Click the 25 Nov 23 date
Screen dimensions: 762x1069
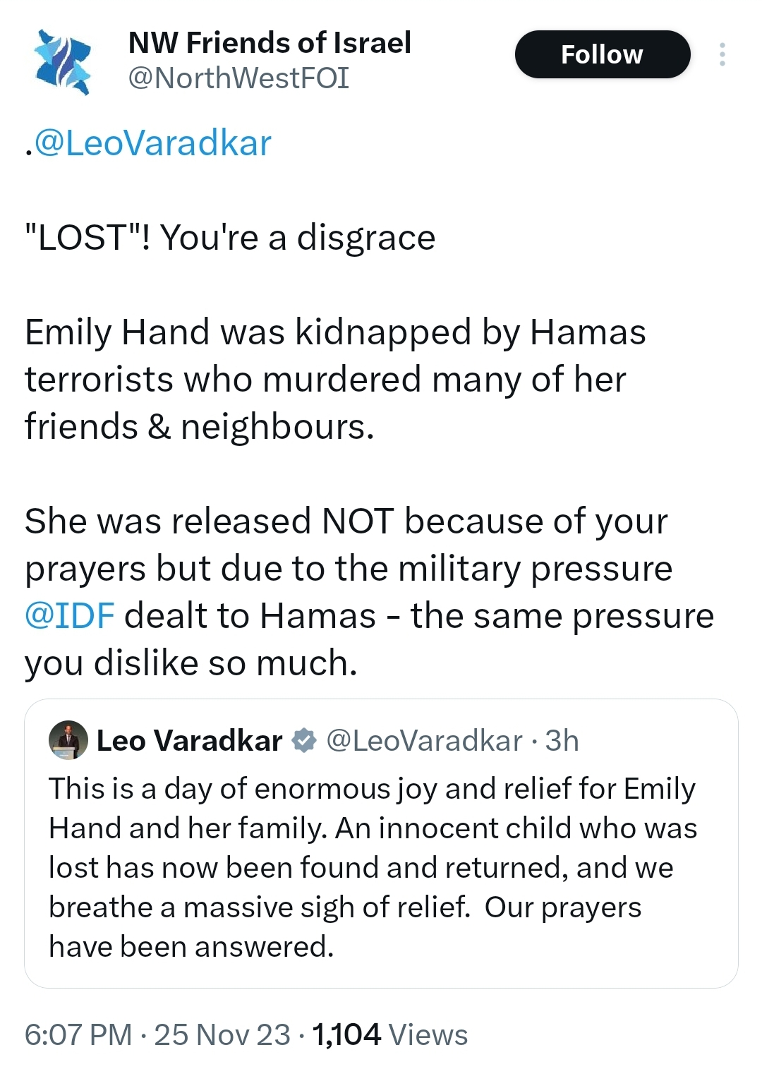222,1035
